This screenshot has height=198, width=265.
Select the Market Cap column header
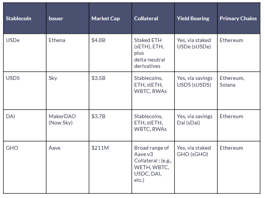click(x=105, y=18)
